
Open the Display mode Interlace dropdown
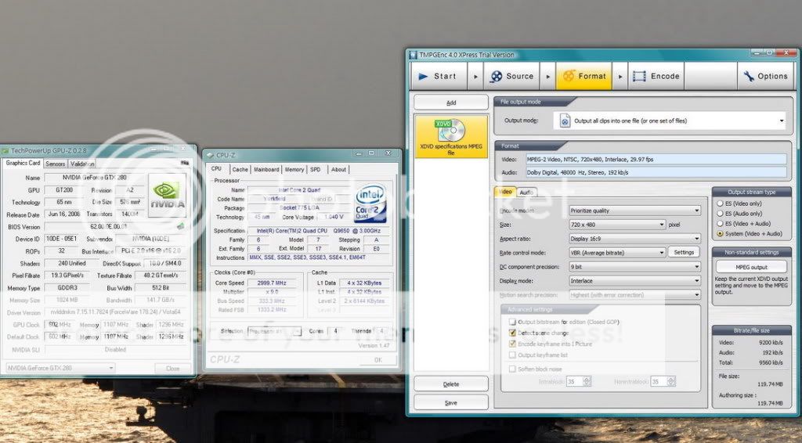(634, 280)
